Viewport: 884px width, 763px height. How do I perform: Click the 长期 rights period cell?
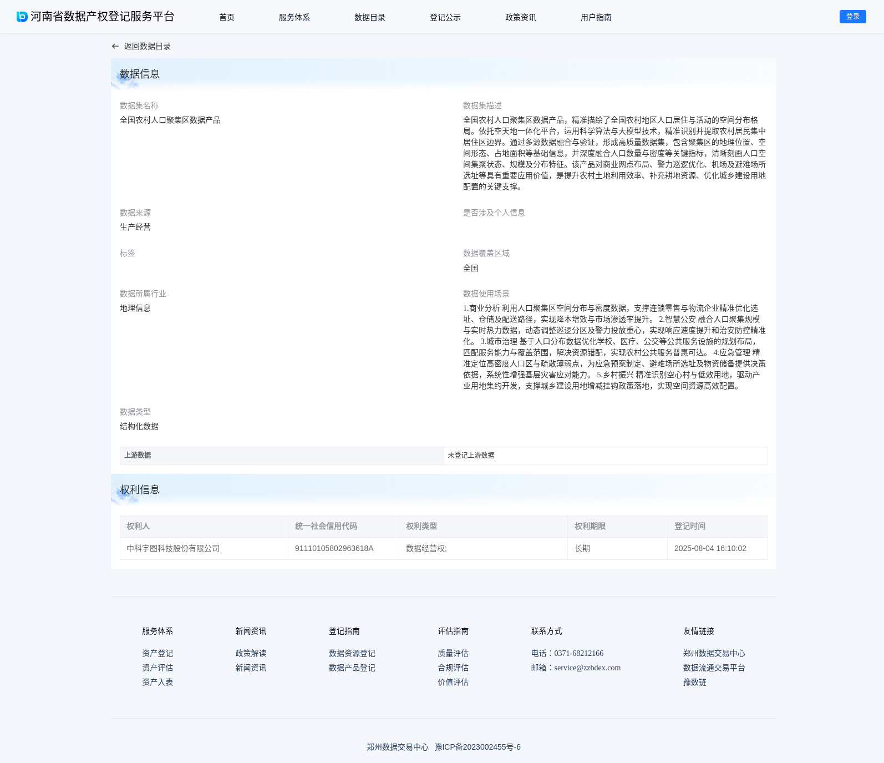pos(617,548)
